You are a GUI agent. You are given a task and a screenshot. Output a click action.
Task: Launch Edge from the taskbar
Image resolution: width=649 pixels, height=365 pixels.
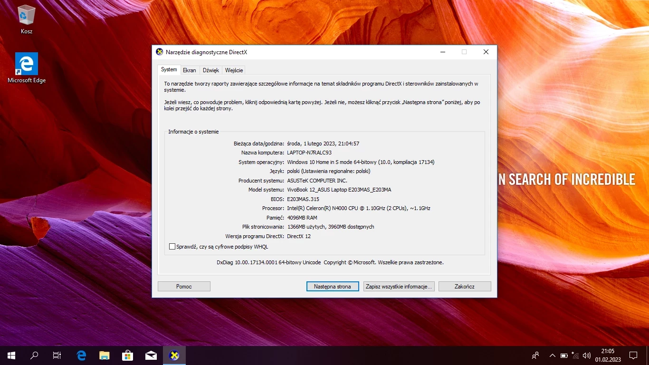[x=81, y=355]
